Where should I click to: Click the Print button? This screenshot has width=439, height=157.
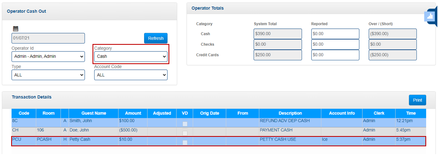(418, 100)
